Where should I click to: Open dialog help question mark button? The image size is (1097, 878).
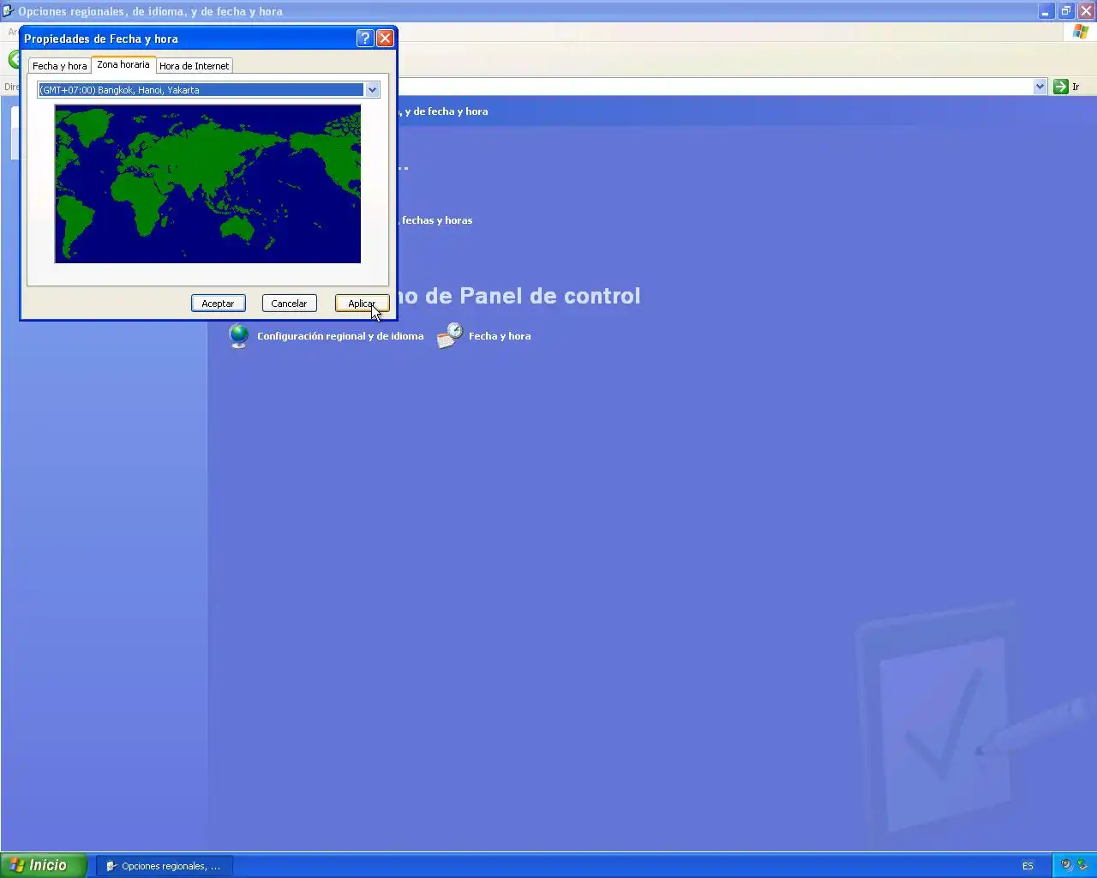click(365, 39)
